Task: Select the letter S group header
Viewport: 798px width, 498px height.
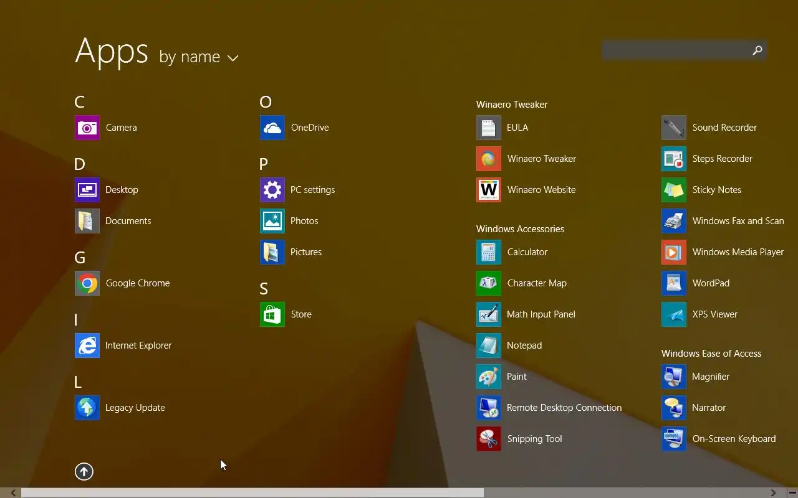Action: coord(264,289)
